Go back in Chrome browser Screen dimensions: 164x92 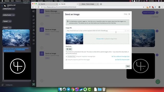click(x=33, y=7)
